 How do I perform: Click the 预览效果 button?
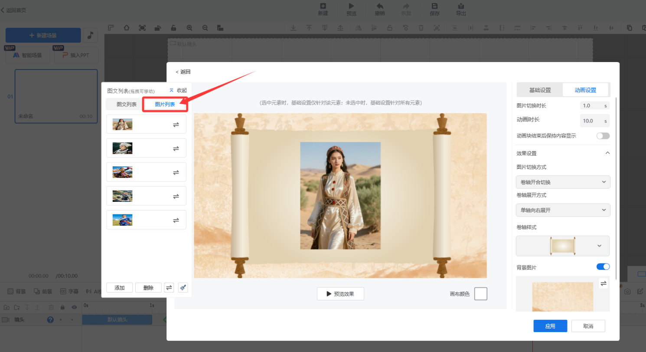(340, 294)
